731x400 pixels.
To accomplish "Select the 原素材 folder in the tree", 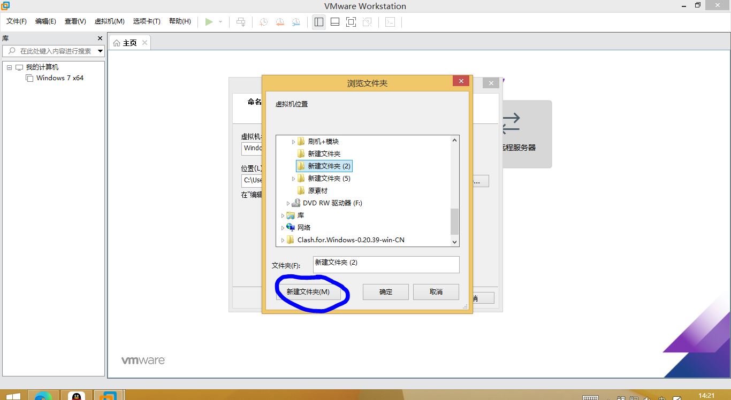I will [317, 191].
